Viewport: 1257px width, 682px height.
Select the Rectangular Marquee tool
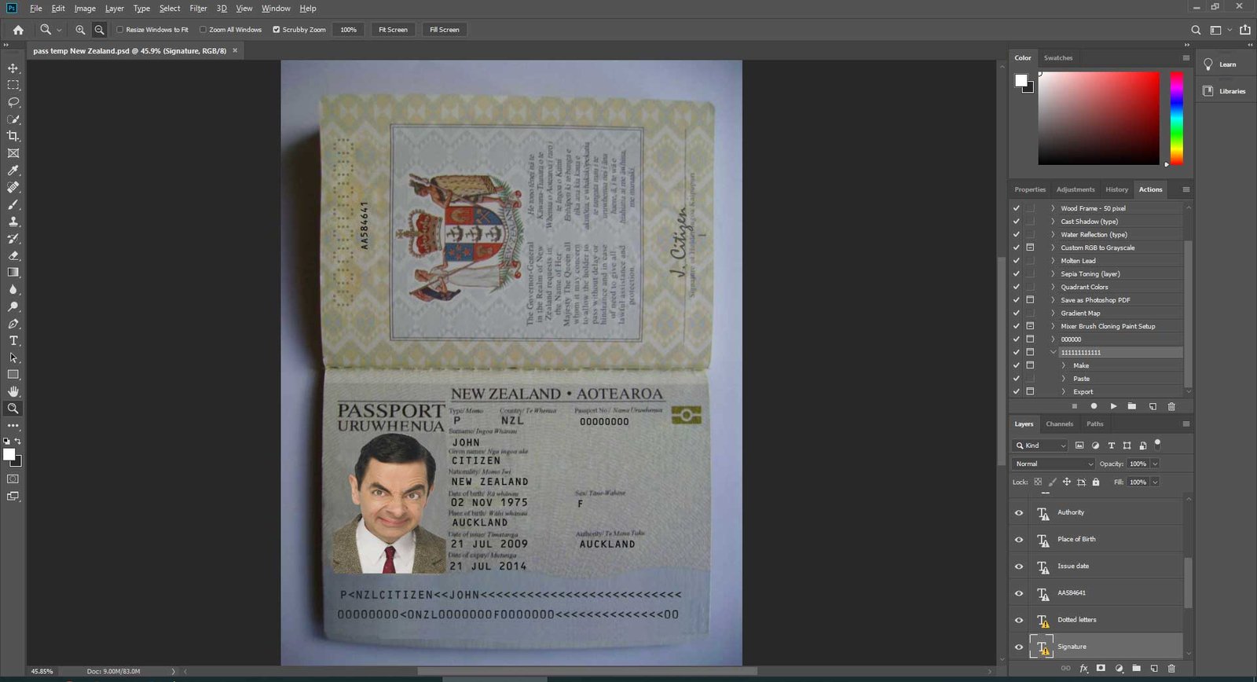pos(13,85)
